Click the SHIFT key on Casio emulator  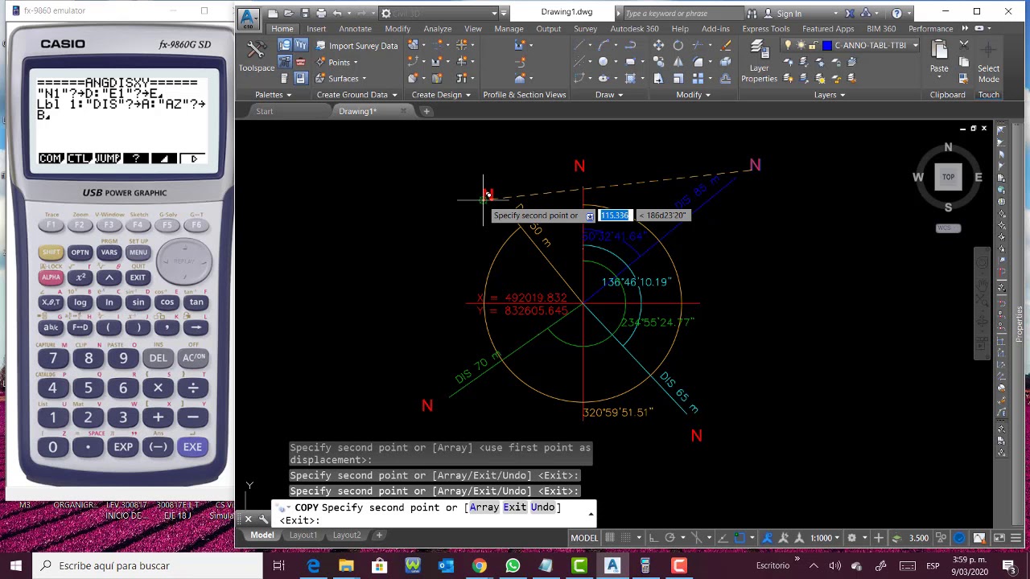(x=51, y=253)
